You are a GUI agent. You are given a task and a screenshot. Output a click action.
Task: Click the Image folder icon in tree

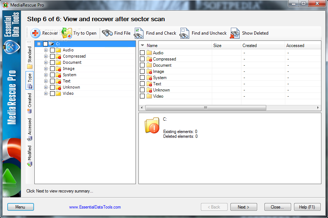point(58,69)
